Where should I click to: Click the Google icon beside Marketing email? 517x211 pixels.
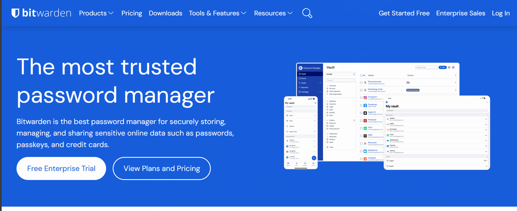click(365, 90)
